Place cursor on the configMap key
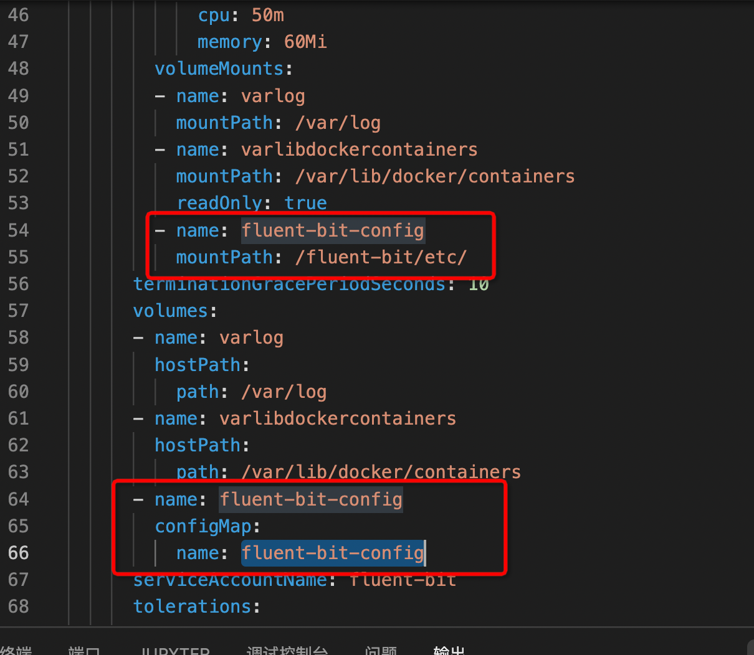Image resolution: width=754 pixels, height=655 pixels. tap(203, 526)
